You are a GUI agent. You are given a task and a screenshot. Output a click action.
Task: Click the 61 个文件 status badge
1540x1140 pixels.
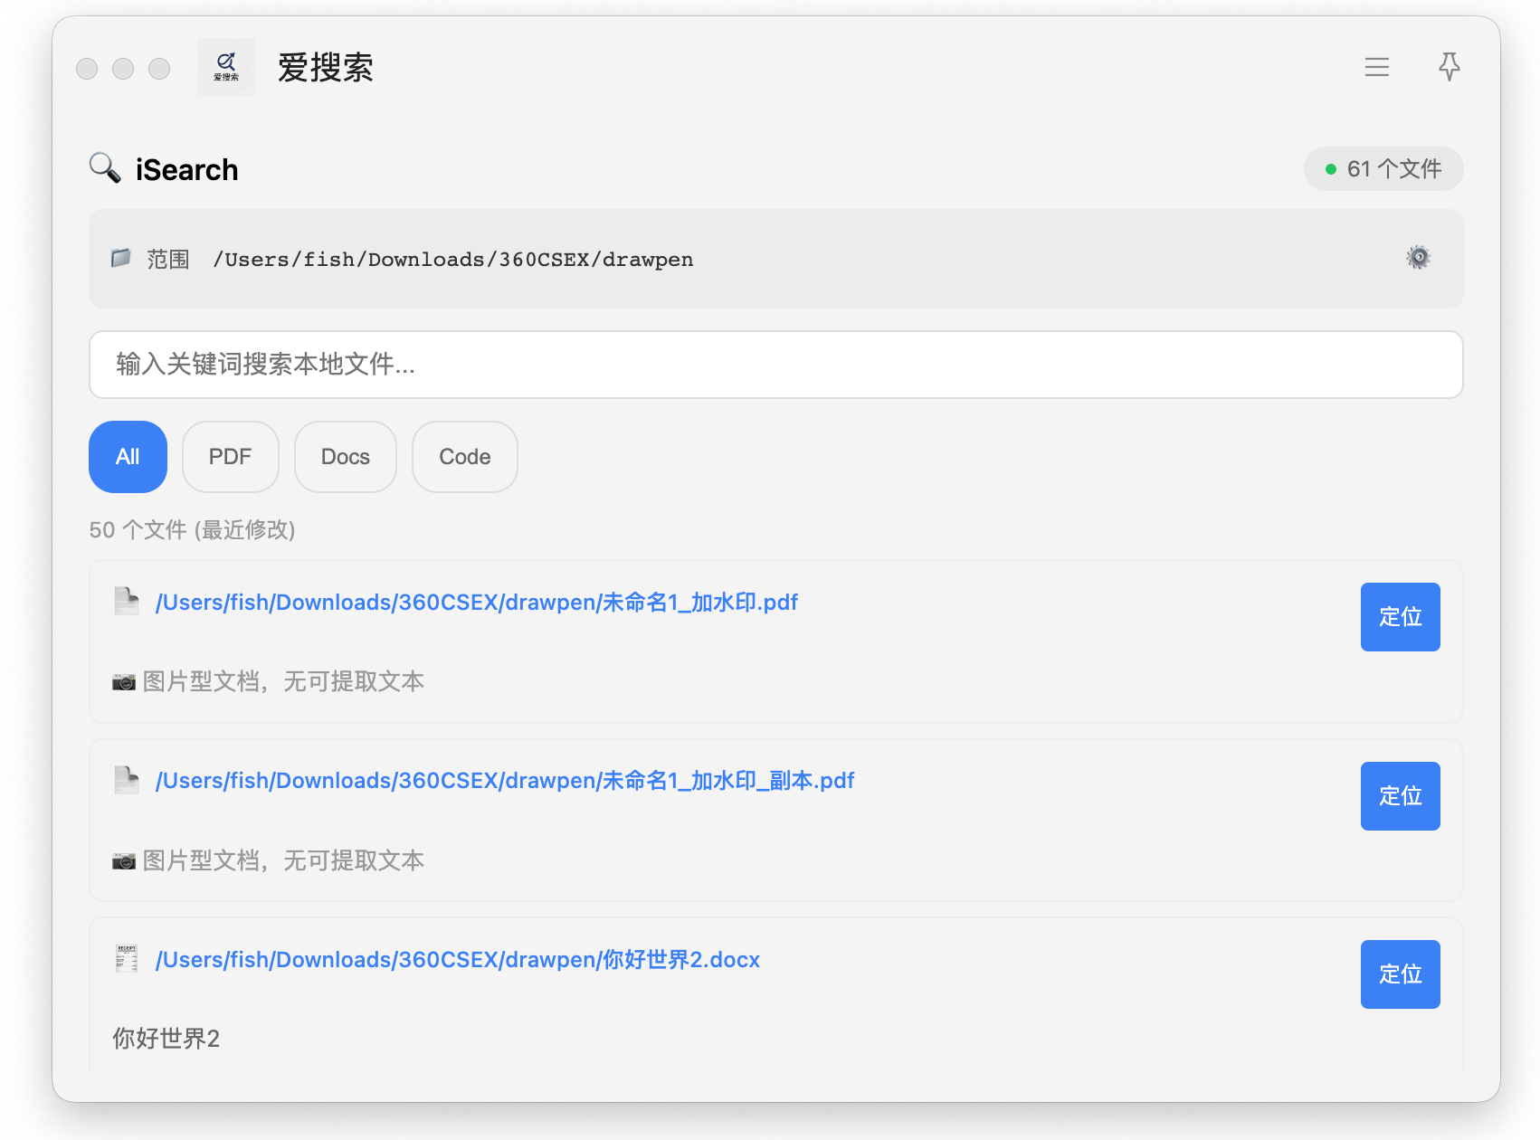pyautogui.click(x=1383, y=169)
